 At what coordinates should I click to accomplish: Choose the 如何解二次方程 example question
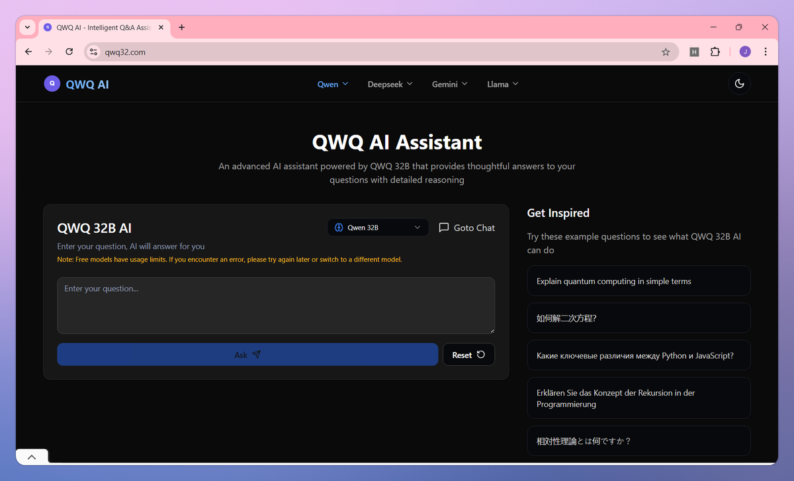[x=639, y=318]
